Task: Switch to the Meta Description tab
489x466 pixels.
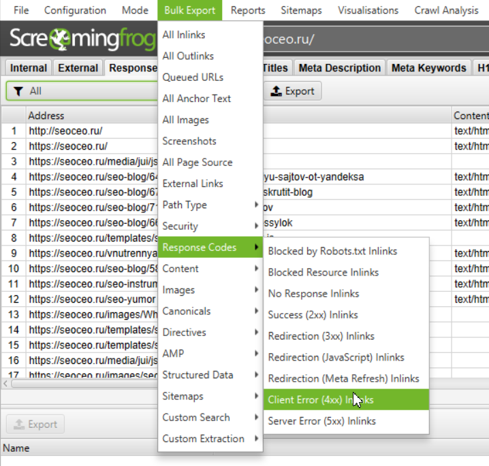Action: coord(339,68)
